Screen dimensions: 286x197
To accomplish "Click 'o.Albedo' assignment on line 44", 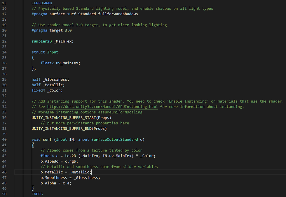I will (49, 161).
